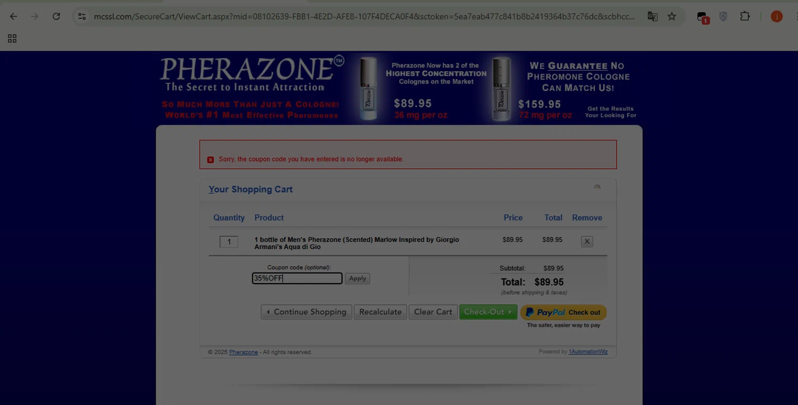Image resolution: width=798 pixels, height=405 pixels.
Task: Click the Your Shopping Cart heading
Action: pos(251,189)
